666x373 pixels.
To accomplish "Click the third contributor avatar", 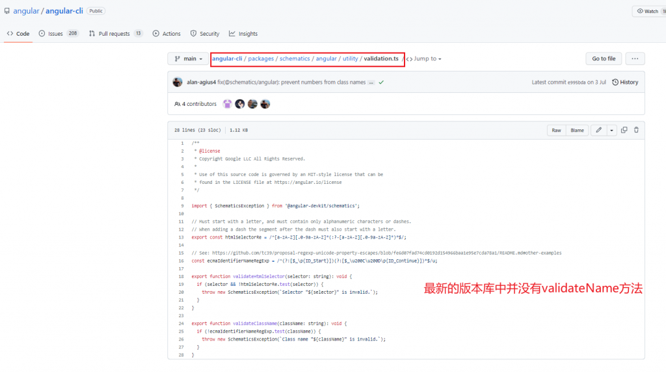I will click(x=253, y=104).
